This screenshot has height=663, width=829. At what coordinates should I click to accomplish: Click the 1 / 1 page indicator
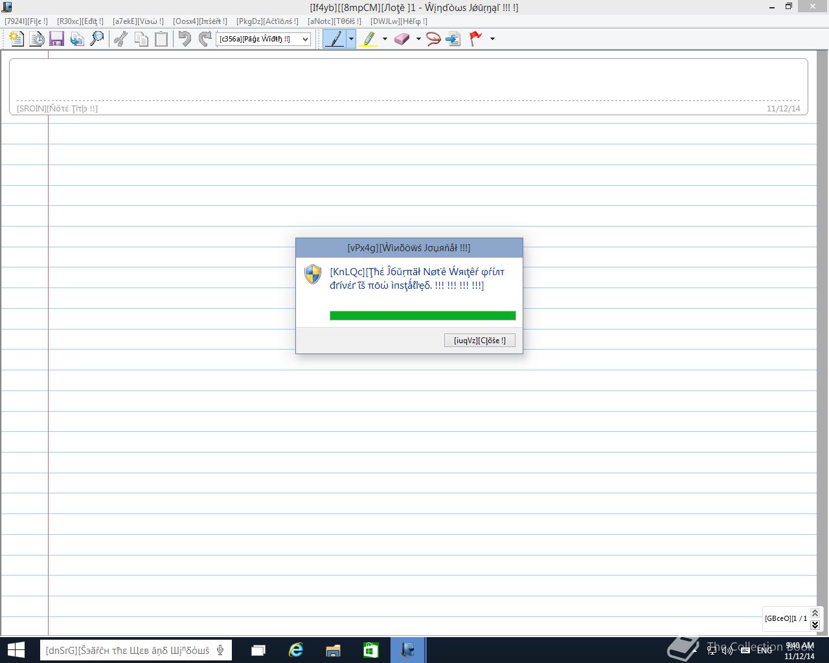(x=786, y=618)
